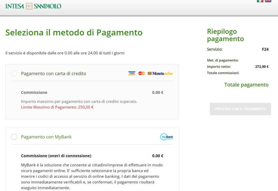Image resolution: width=278 pixels, height=191 pixels.
Task: Select the MyBank payment radio button
Action: pos(14,137)
